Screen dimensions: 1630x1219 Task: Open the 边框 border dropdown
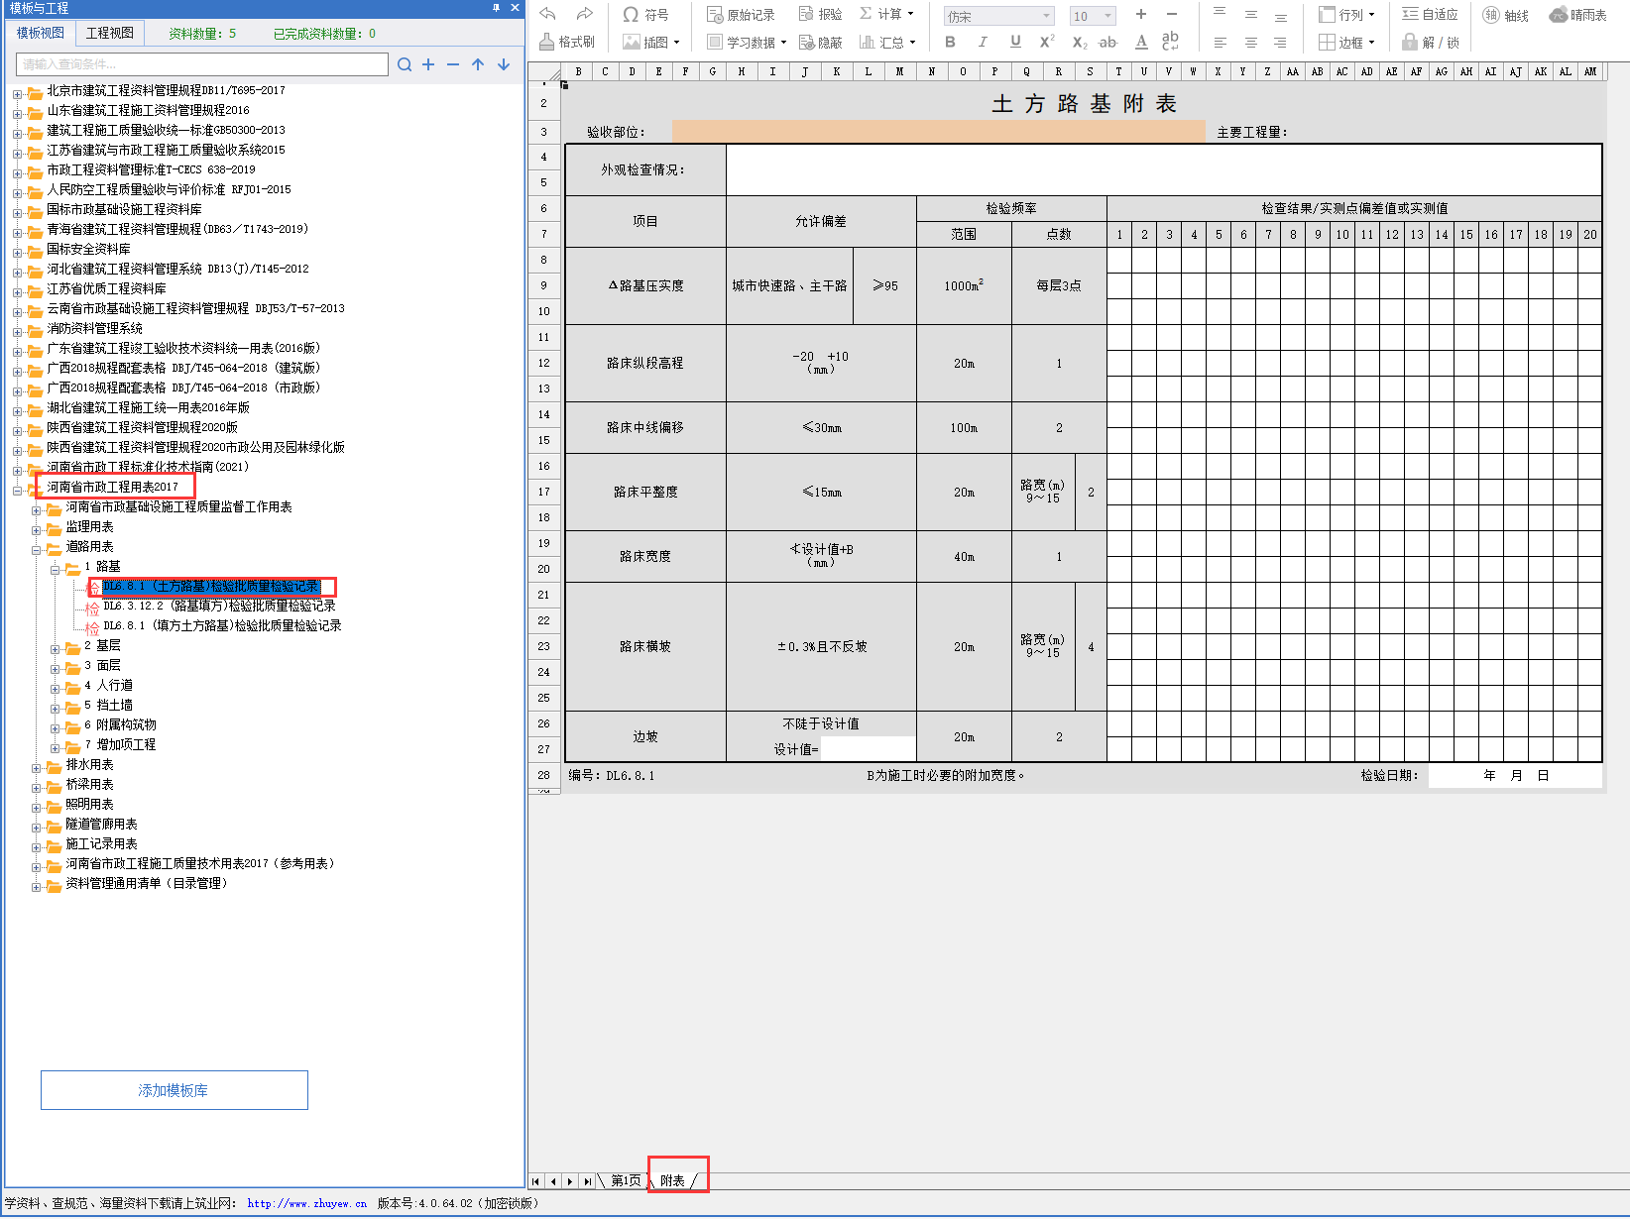click(1346, 43)
